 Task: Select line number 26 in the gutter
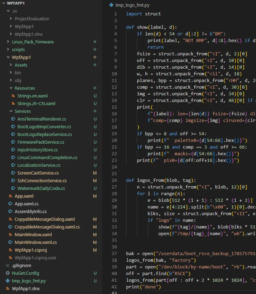click(x=114, y=180)
